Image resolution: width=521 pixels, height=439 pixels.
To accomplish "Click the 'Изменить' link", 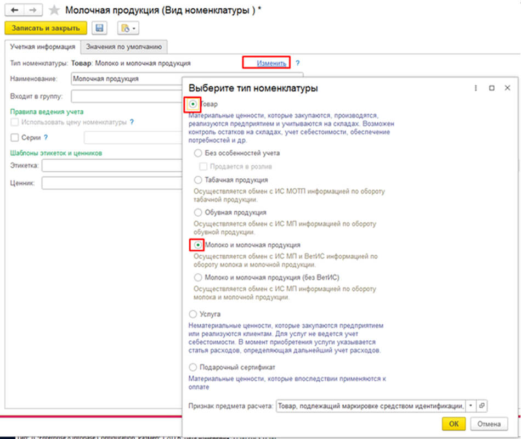I will coord(271,64).
